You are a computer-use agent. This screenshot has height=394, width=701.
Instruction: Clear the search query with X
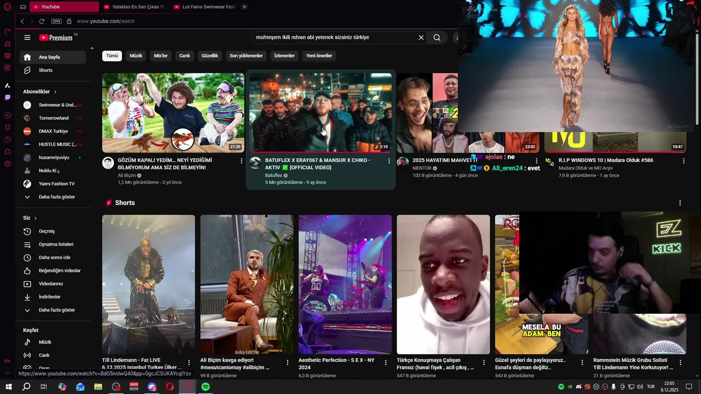click(421, 37)
